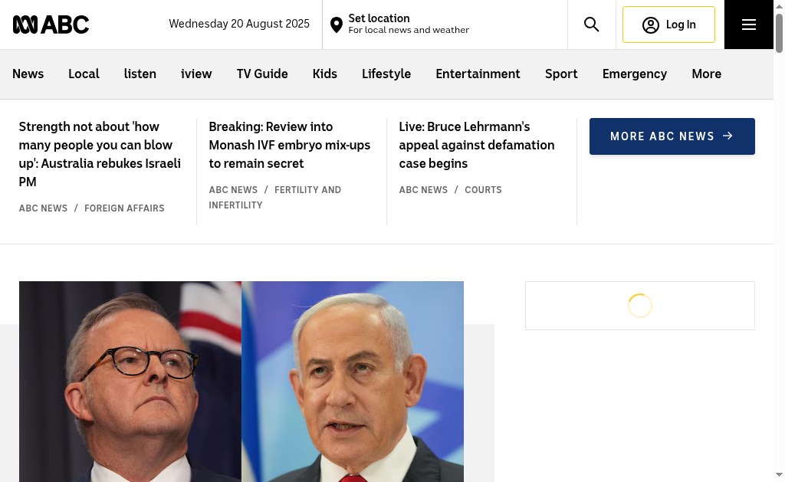Screen dimensions: 785x482
Task: Go to the iview section
Action: 196,74
